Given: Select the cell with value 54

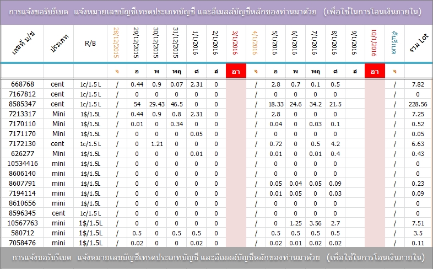Looking at the screenshot, I should [x=137, y=104].
